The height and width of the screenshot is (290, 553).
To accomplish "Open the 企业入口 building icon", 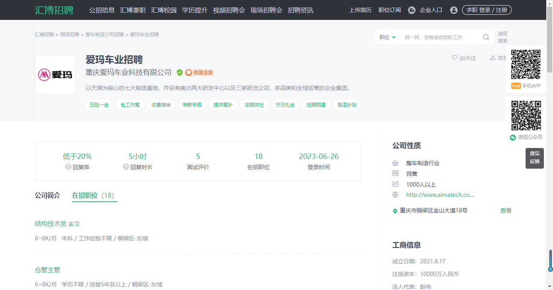I will 412,10.
